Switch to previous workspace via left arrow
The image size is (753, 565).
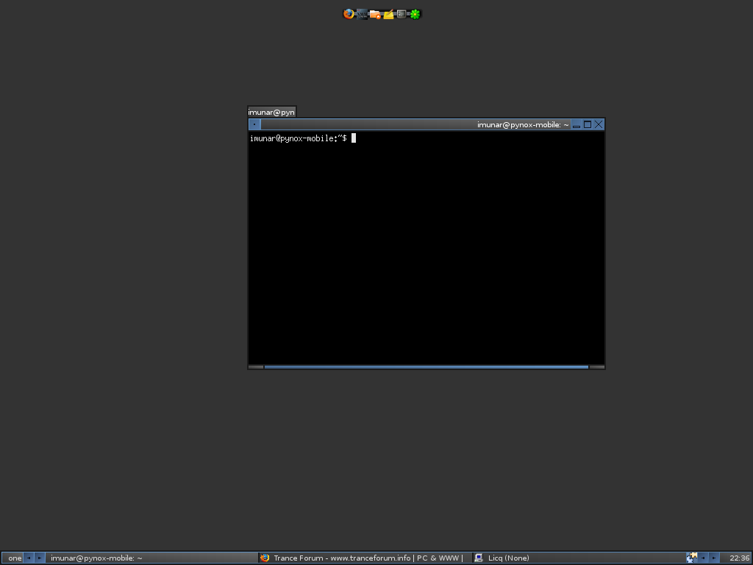coord(29,558)
